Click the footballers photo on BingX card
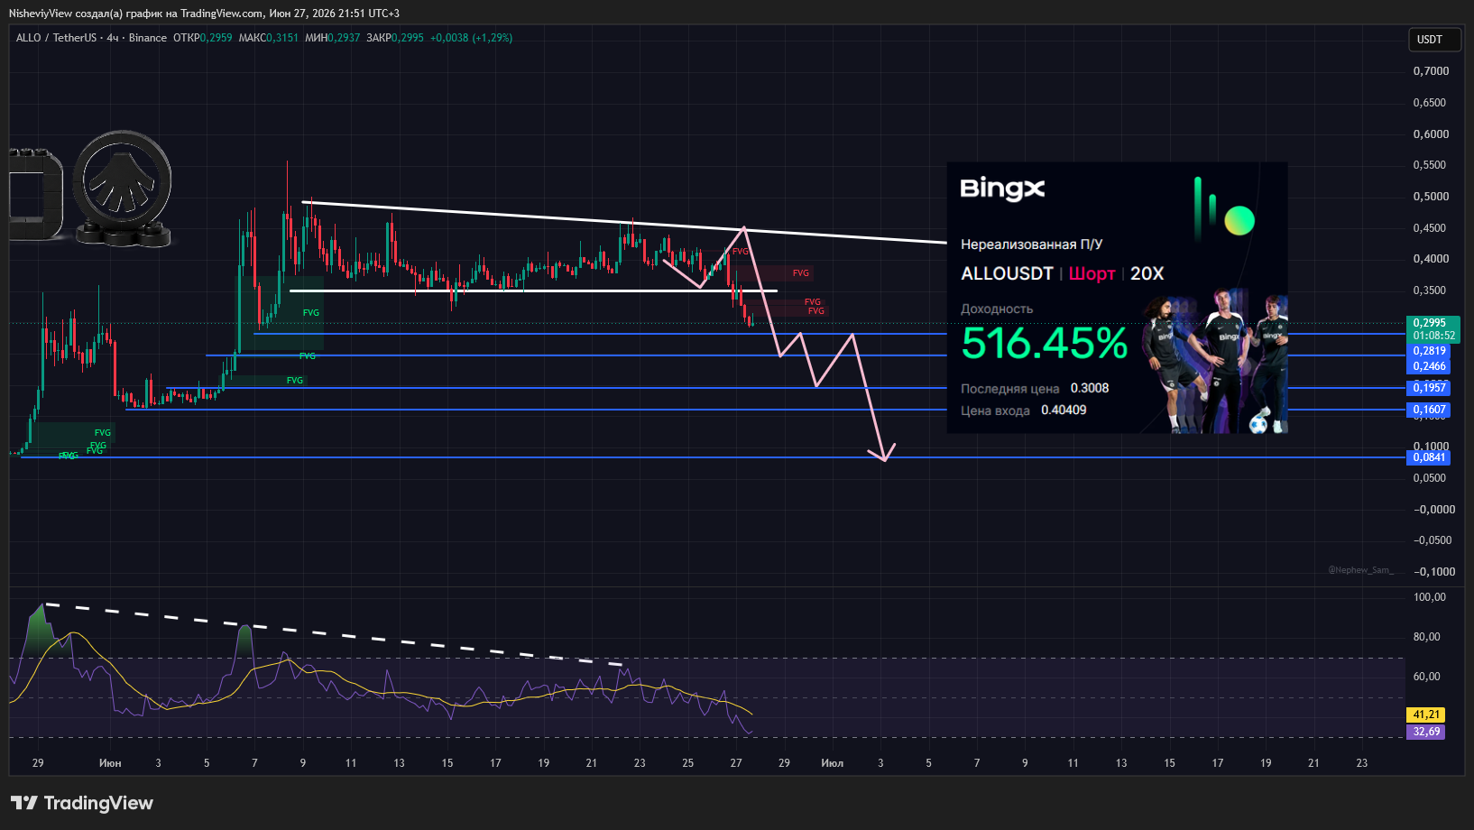This screenshot has height=830, width=1474. [x=1214, y=361]
